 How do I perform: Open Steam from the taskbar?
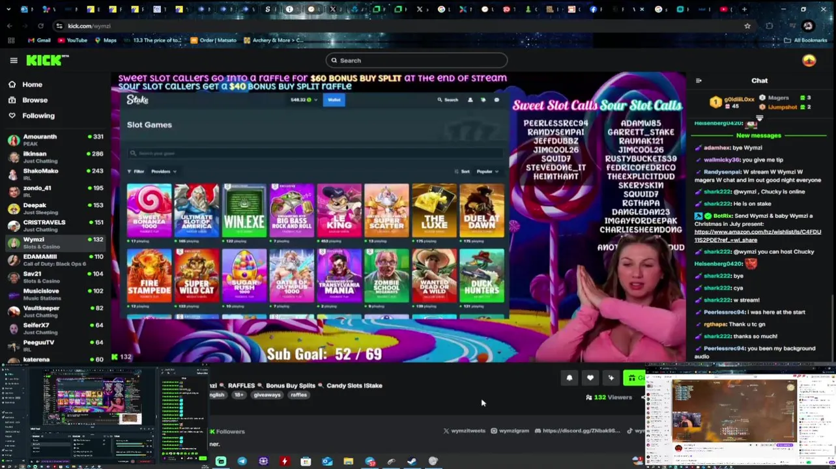coord(412,461)
